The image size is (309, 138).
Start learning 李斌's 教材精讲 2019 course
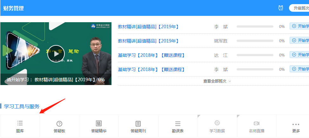pyautogui.click(x=300, y=26)
